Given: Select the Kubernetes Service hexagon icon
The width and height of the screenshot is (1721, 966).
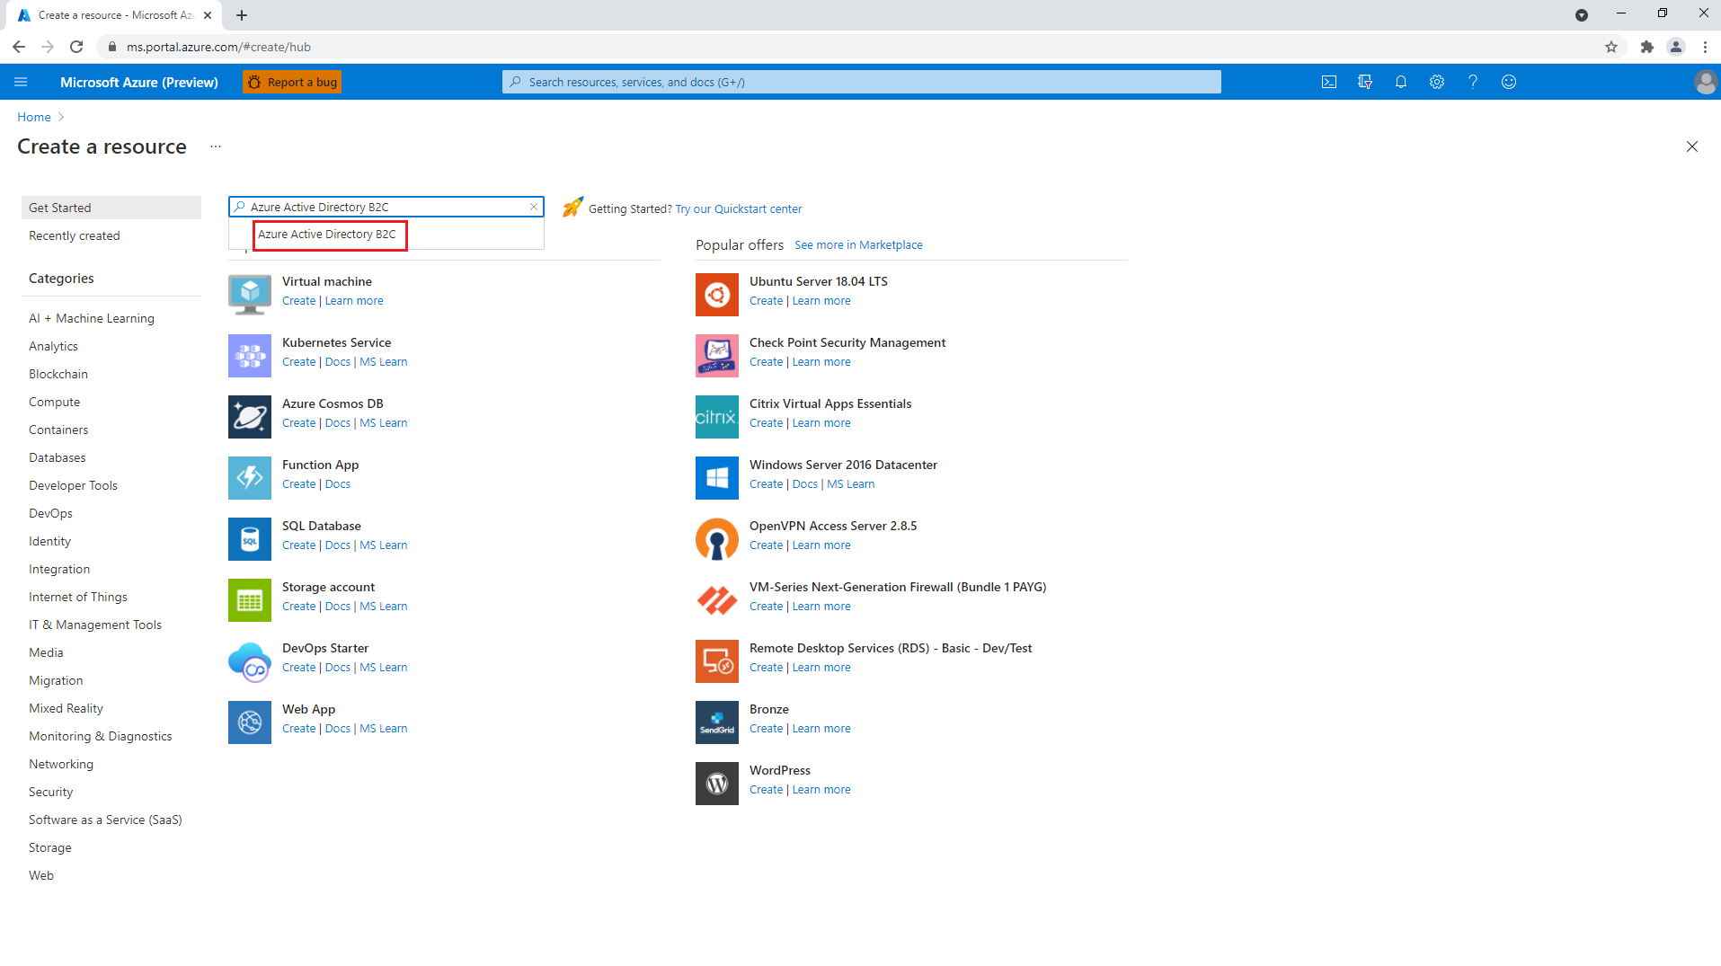Looking at the screenshot, I should tap(249, 355).
